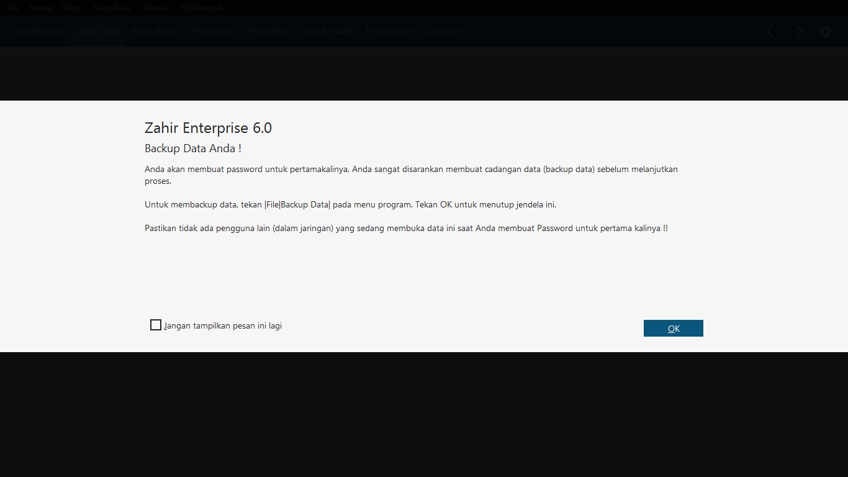Click the 'Zahir Enterprise 6.0' title text

[x=208, y=128]
